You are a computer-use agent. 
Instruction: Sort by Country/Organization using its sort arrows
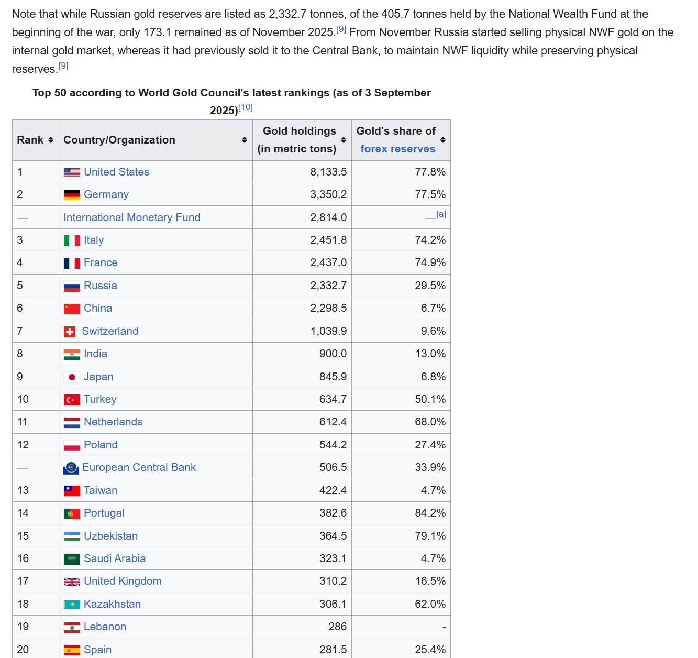point(245,140)
